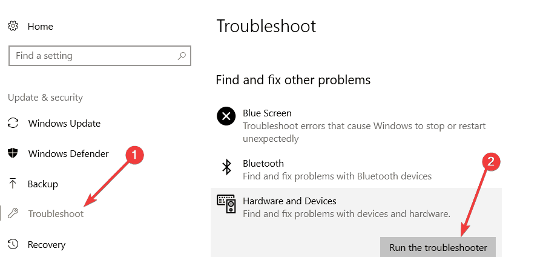Screen dimensions: 543x257
Task: Expand the Blue Screen troubleshooter title
Action: 267,113
